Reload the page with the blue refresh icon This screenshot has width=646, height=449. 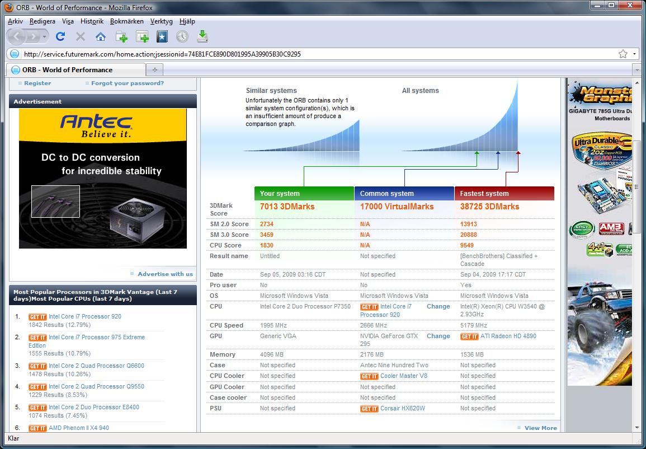click(x=60, y=37)
